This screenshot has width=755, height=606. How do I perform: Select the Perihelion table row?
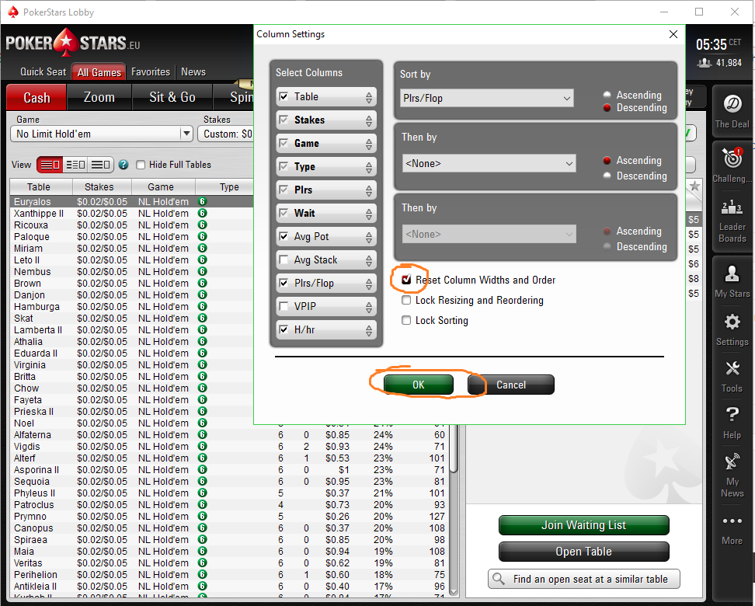coord(230,574)
